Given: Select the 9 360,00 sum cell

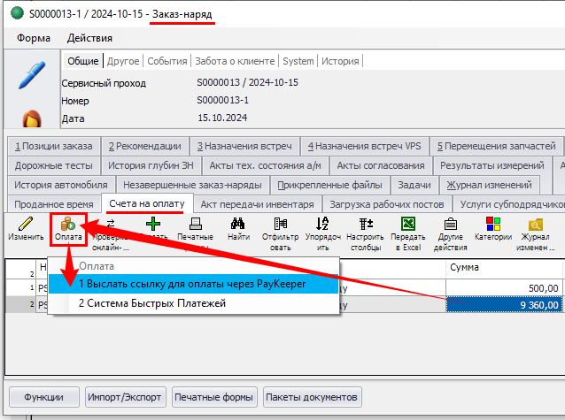Looking at the screenshot, I should [x=503, y=304].
